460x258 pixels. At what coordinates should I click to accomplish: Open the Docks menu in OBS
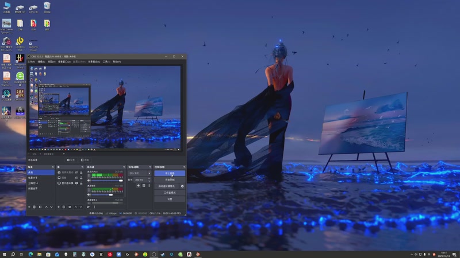[64, 62]
